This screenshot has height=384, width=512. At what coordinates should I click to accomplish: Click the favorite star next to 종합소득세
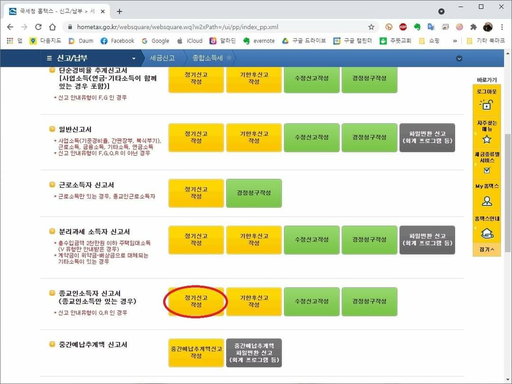pyautogui.click(x=229, y=58)
